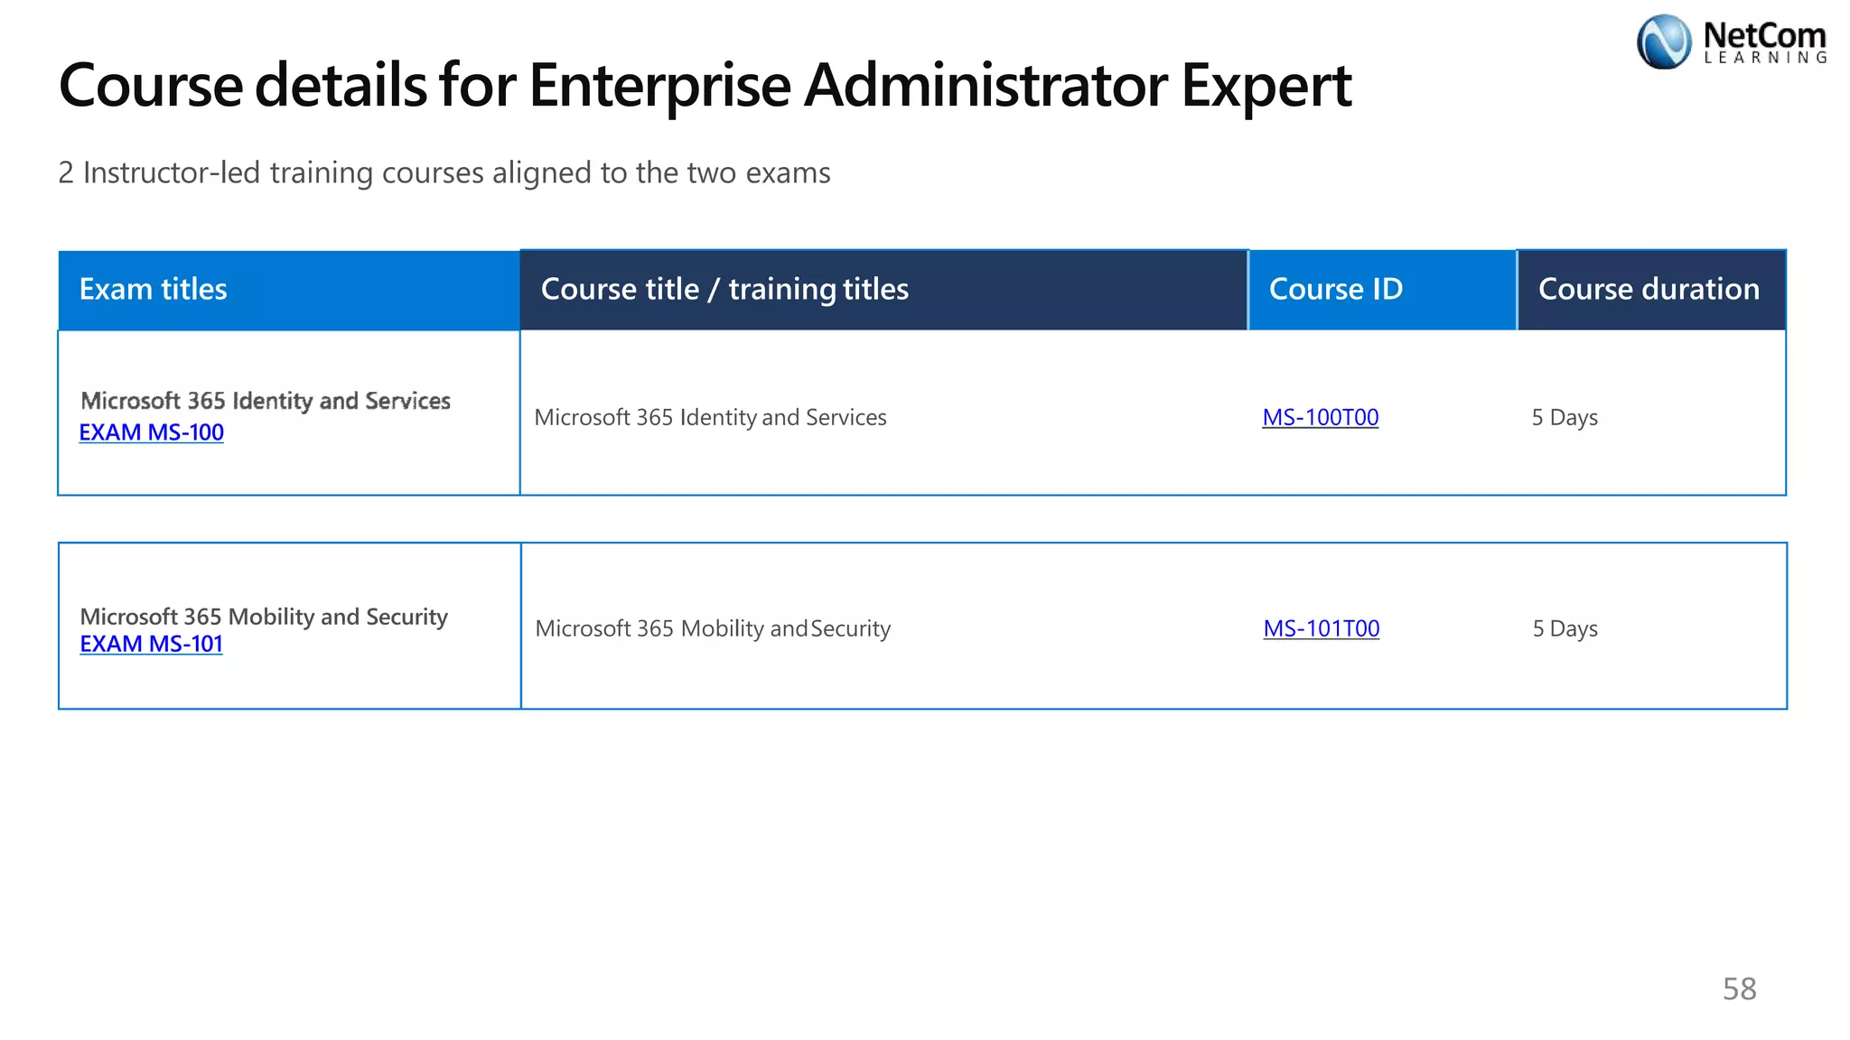Open the EXAM MS-100 link

(151, 432)
